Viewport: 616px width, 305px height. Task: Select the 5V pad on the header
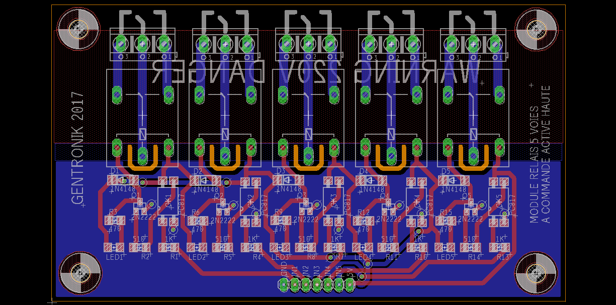[350, 285]
